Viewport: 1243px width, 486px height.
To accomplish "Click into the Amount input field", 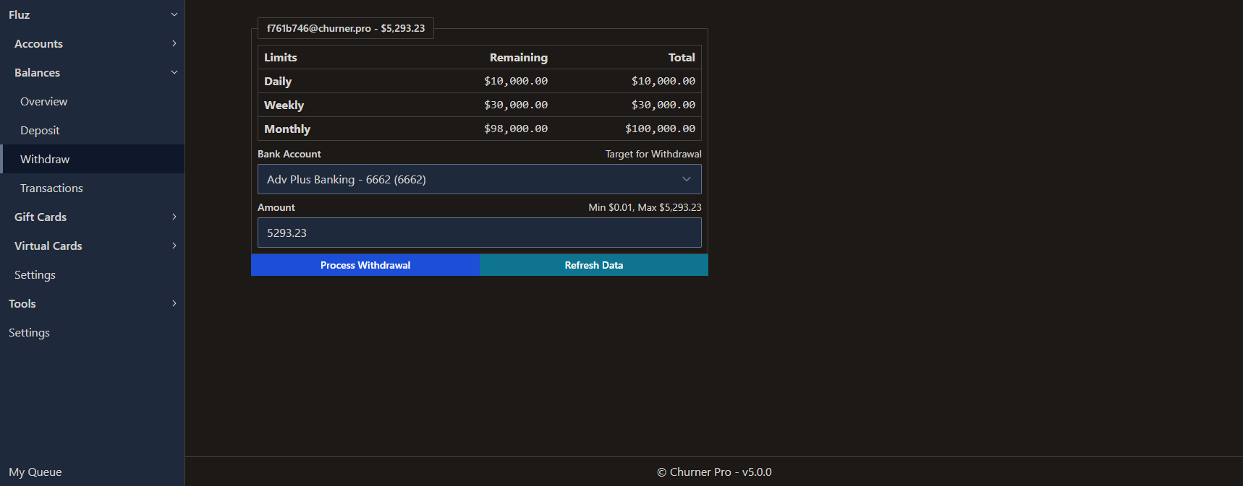I will 479,233.
